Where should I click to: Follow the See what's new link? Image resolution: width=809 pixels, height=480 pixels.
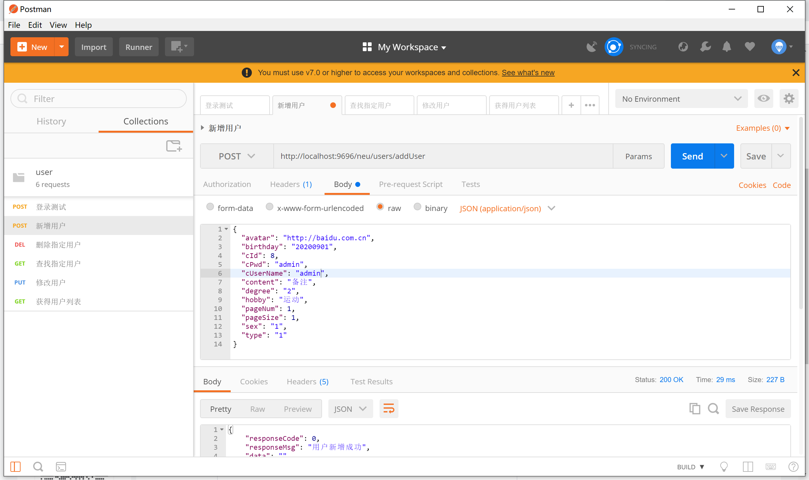pos(528,72)
